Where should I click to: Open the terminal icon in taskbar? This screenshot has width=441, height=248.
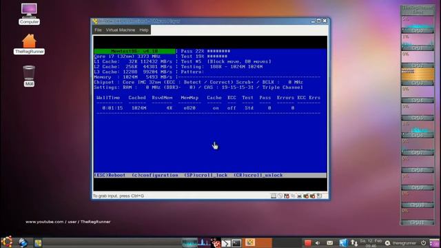(x=236, y=242)
